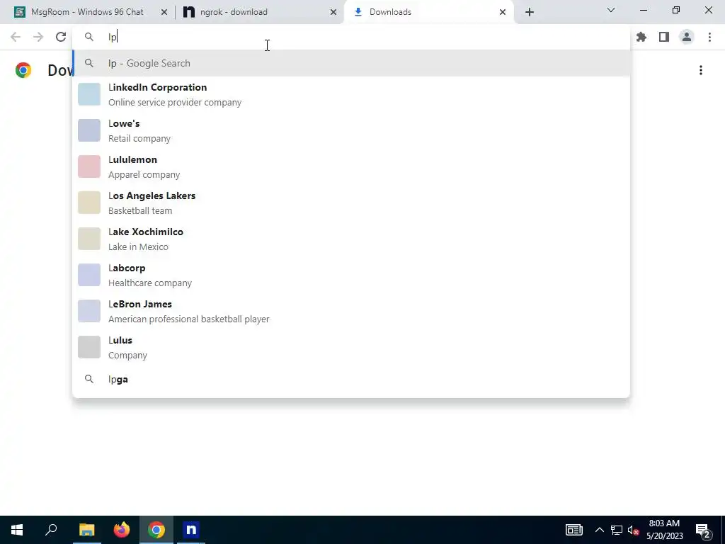The width and height of the screenshot is (725, 544).
Task: Choose the Labcorp suggestion
Action: point(351,275)
